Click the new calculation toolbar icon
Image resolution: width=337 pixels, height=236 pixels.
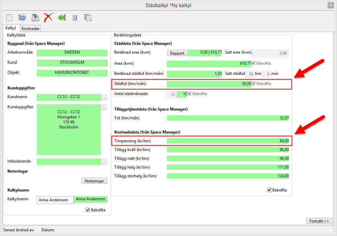pos(9,18)
